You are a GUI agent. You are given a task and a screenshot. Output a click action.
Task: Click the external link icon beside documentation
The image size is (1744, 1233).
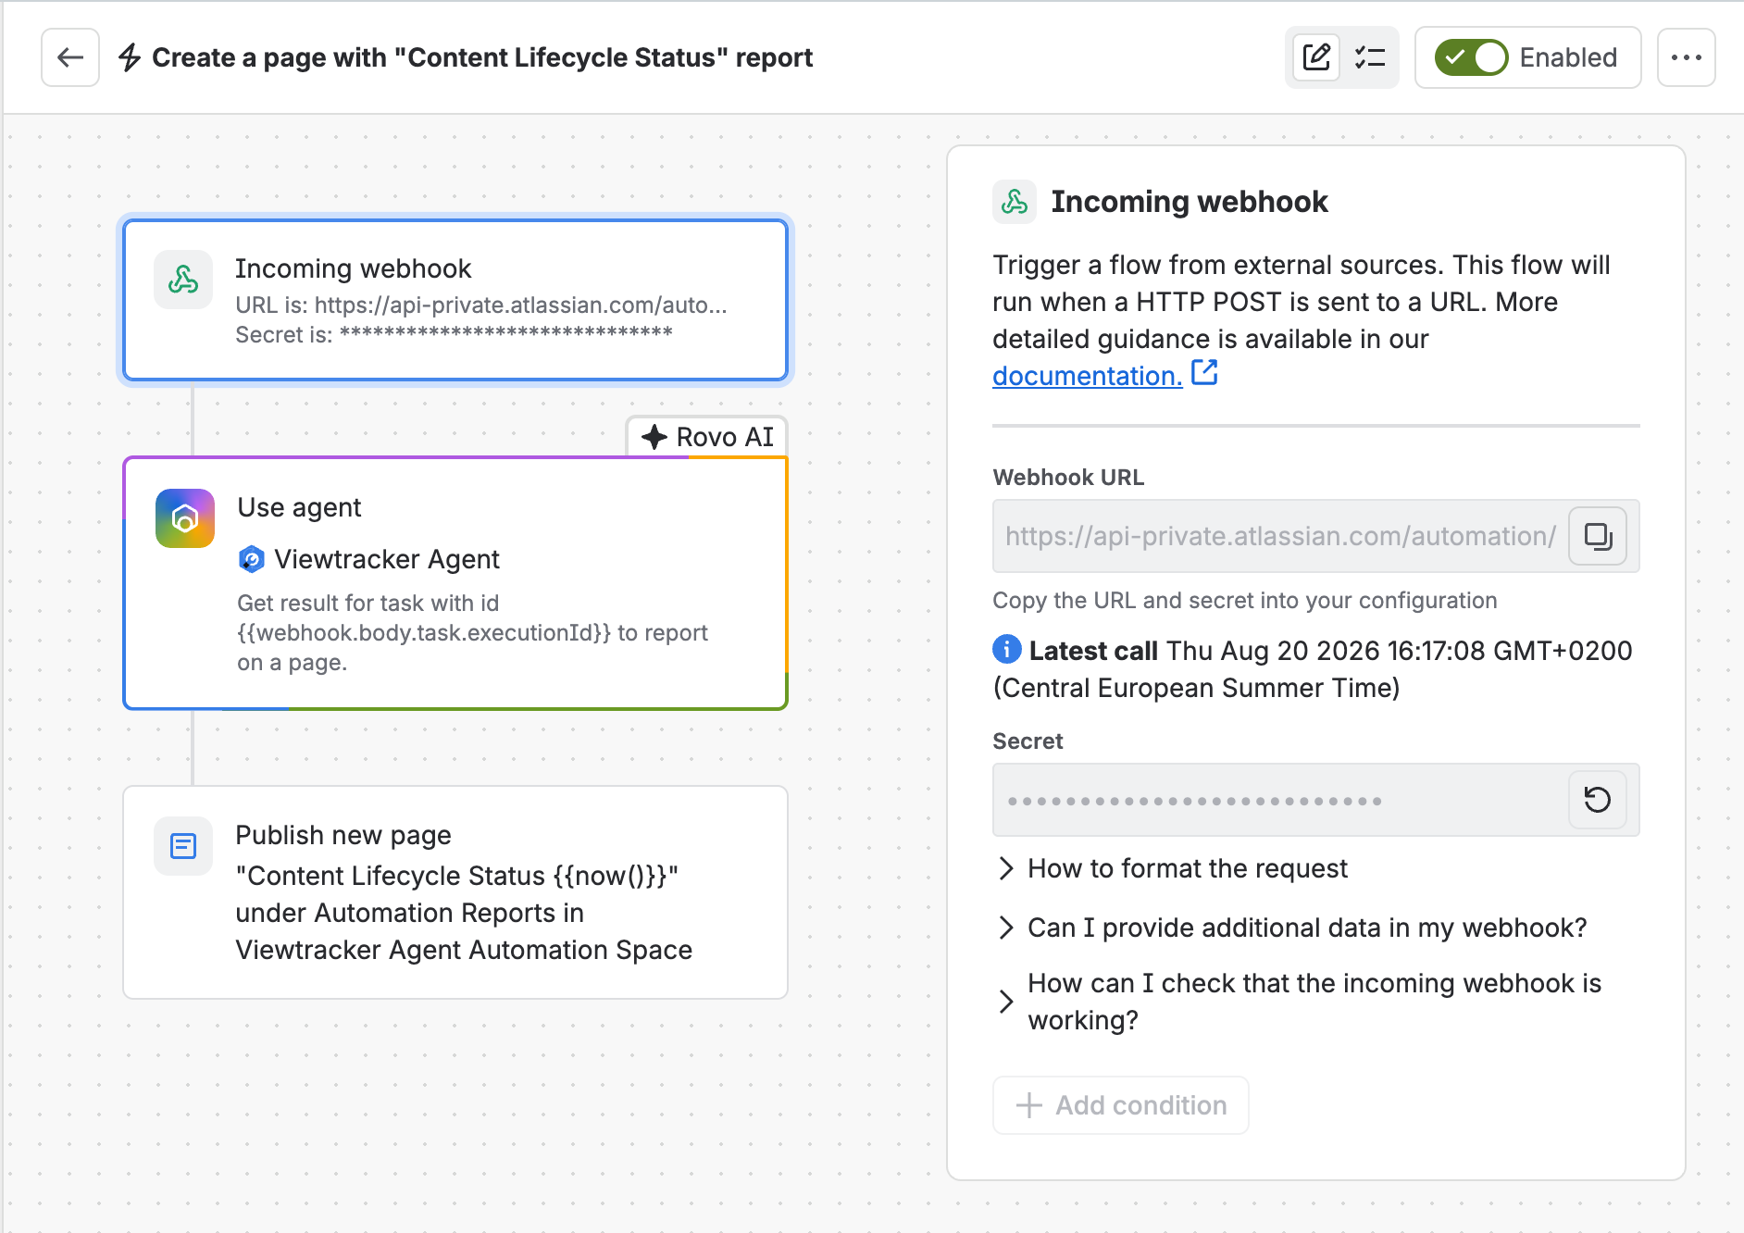[x=1204, y=373]
